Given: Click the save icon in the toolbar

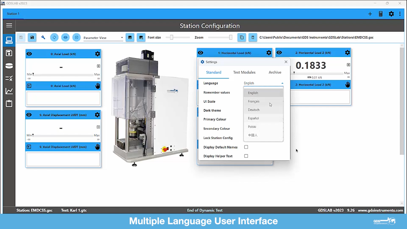Looking at the screenshot, I should tap(32, 38).
